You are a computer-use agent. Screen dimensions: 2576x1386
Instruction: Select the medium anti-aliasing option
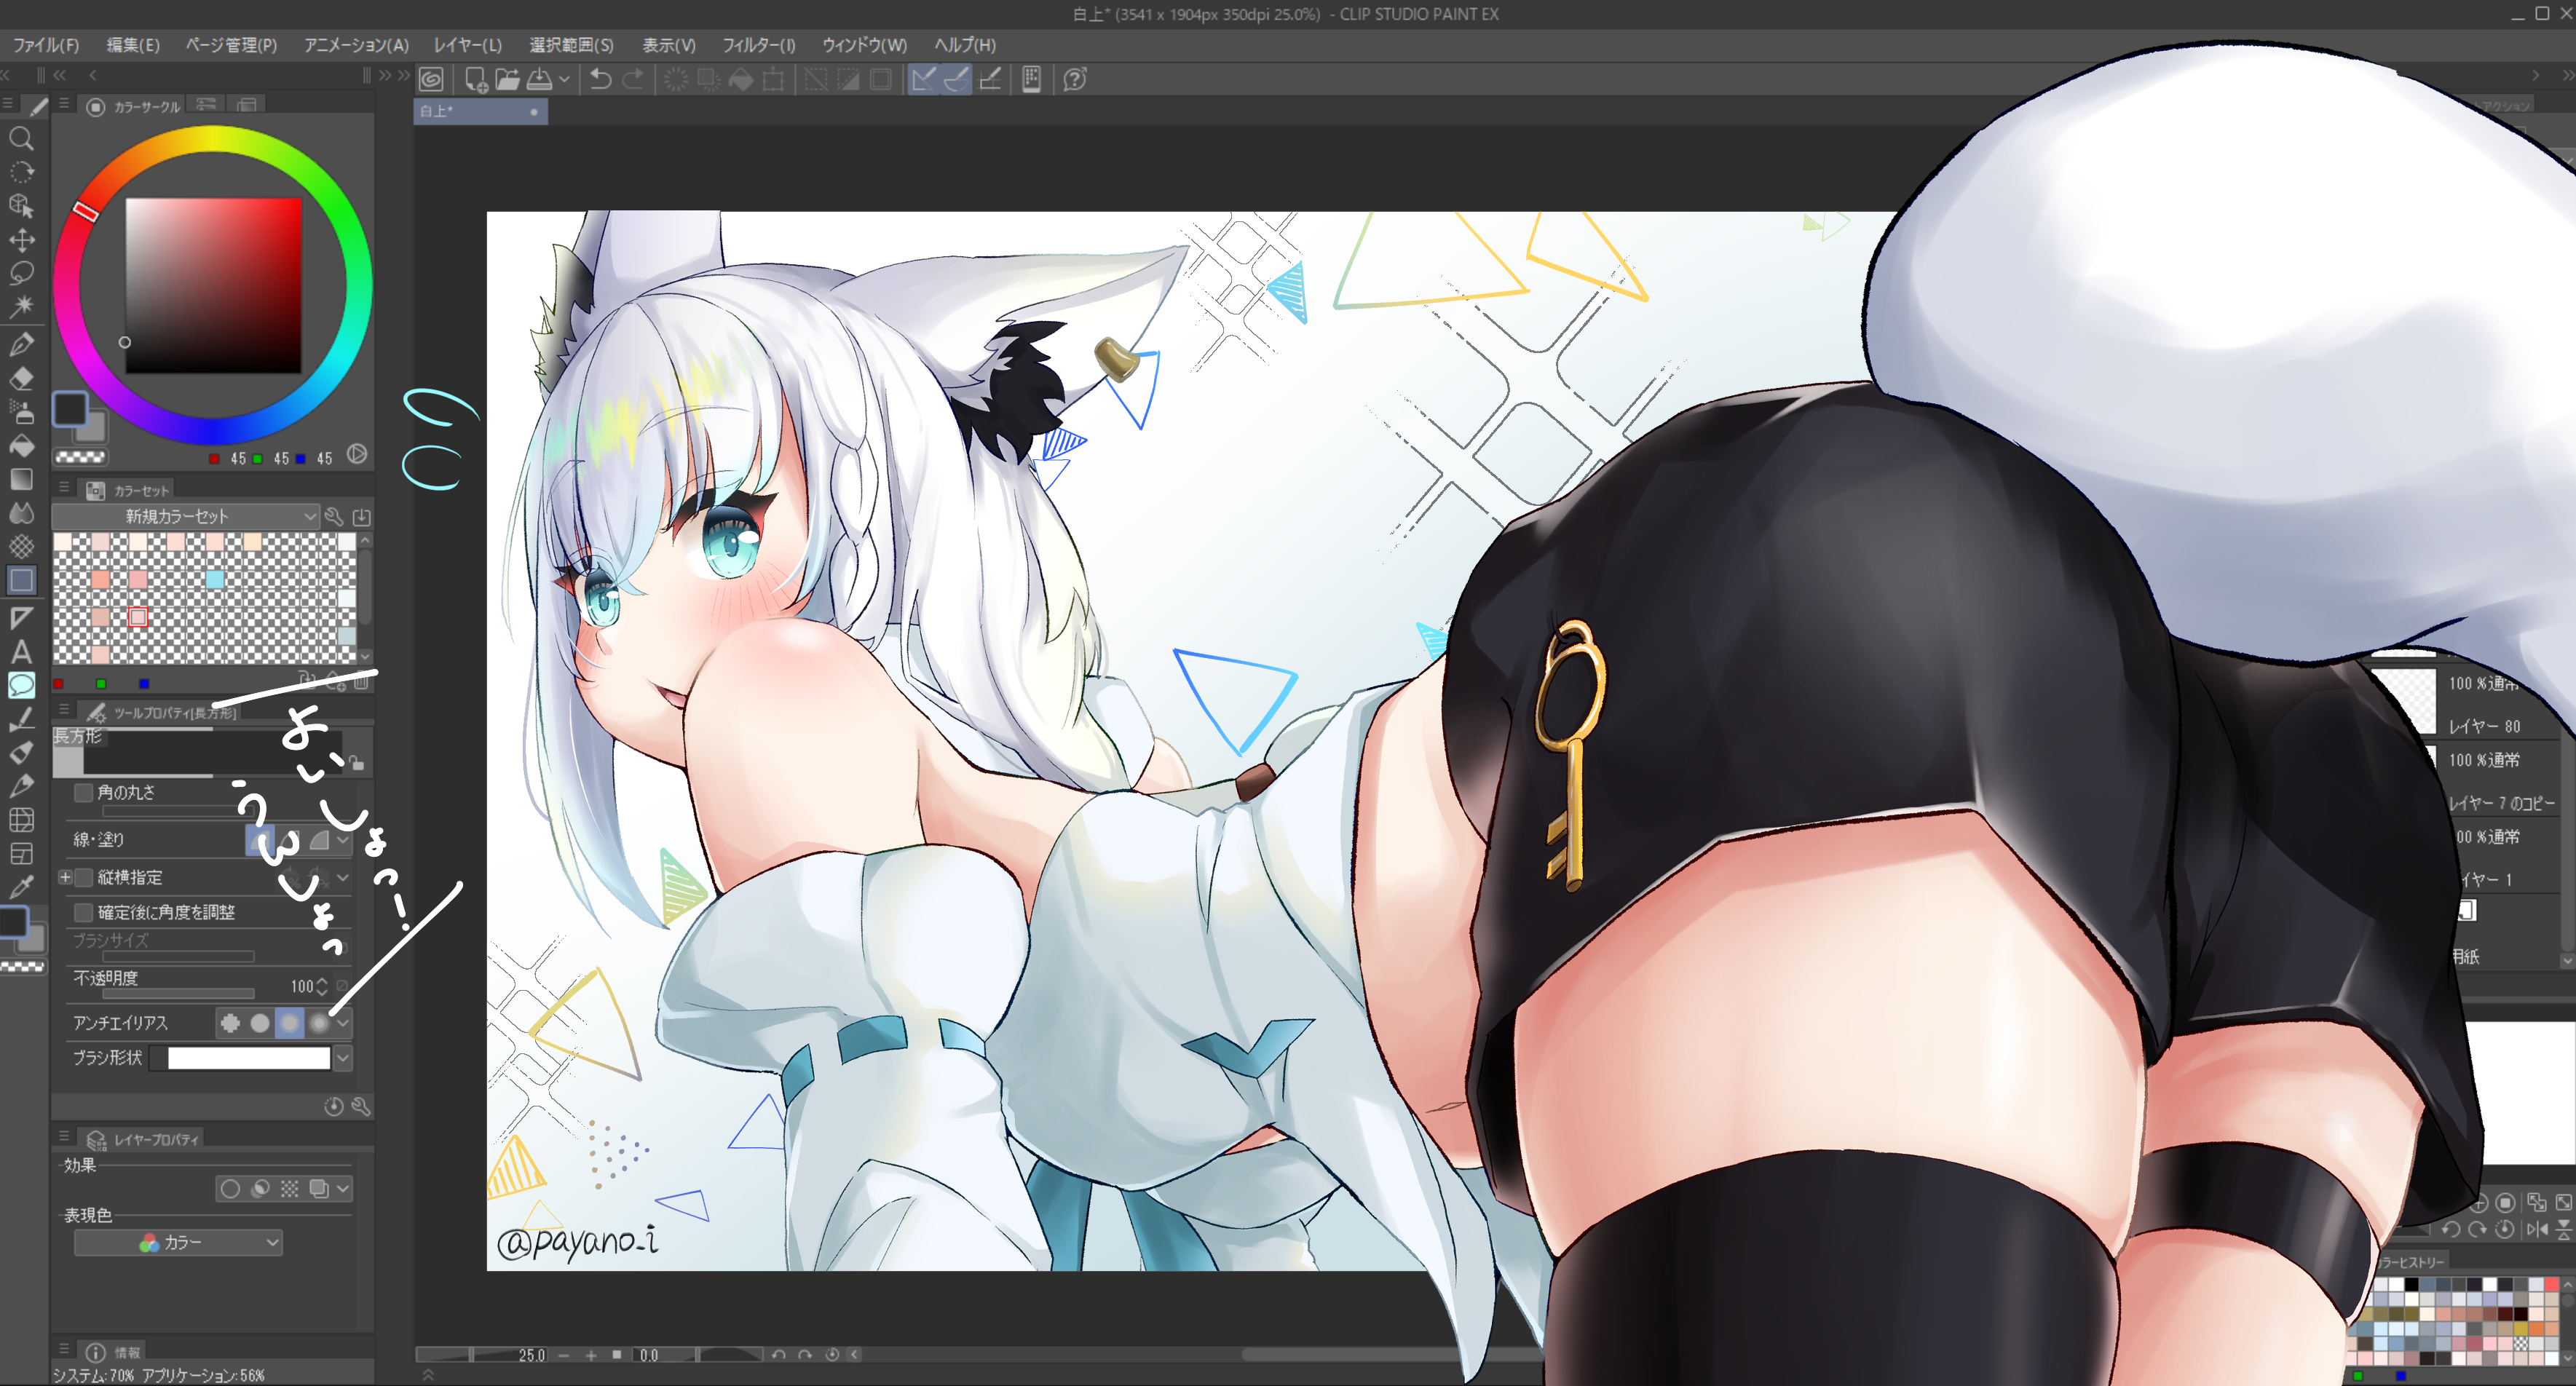point(290,1022)
